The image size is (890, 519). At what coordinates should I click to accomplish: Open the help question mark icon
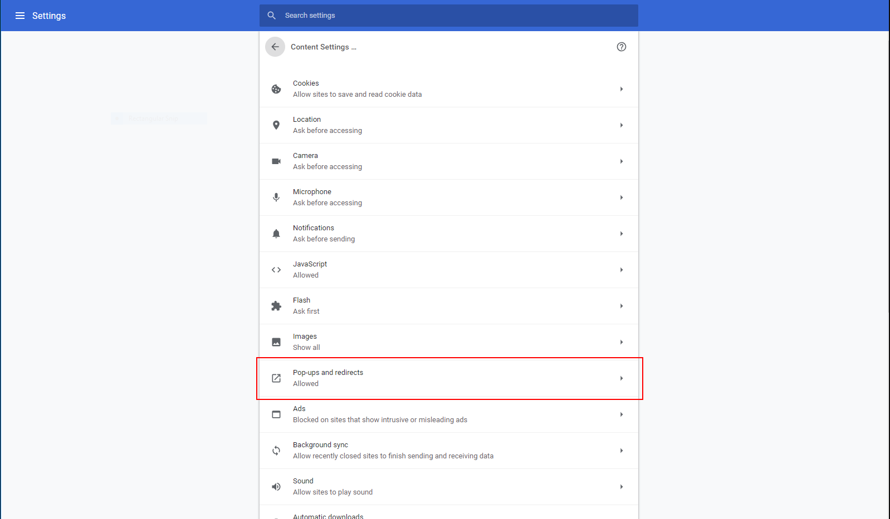click(x=622, y=47)
